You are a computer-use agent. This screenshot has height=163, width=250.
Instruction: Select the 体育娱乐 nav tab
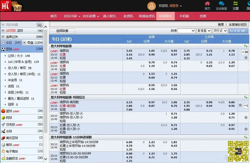[x=165, y=16]
